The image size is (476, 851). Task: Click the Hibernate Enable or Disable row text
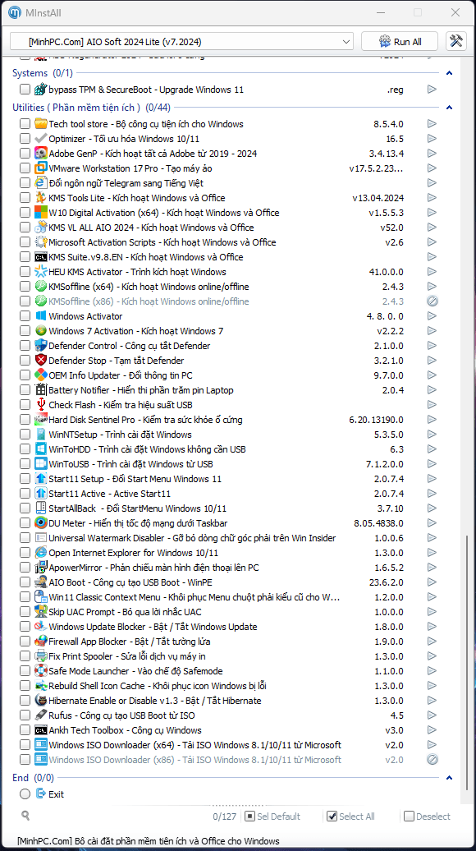[155, 701]
